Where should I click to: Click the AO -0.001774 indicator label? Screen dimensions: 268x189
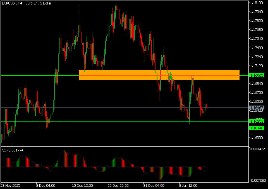(x=13, y=150)
